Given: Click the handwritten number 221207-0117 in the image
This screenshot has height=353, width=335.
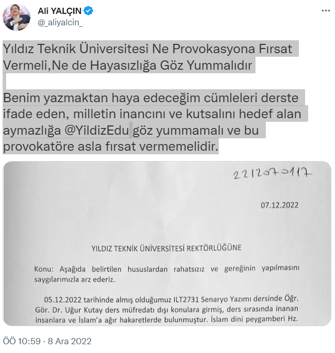Looking at the screenshot, I should [273, 173].
